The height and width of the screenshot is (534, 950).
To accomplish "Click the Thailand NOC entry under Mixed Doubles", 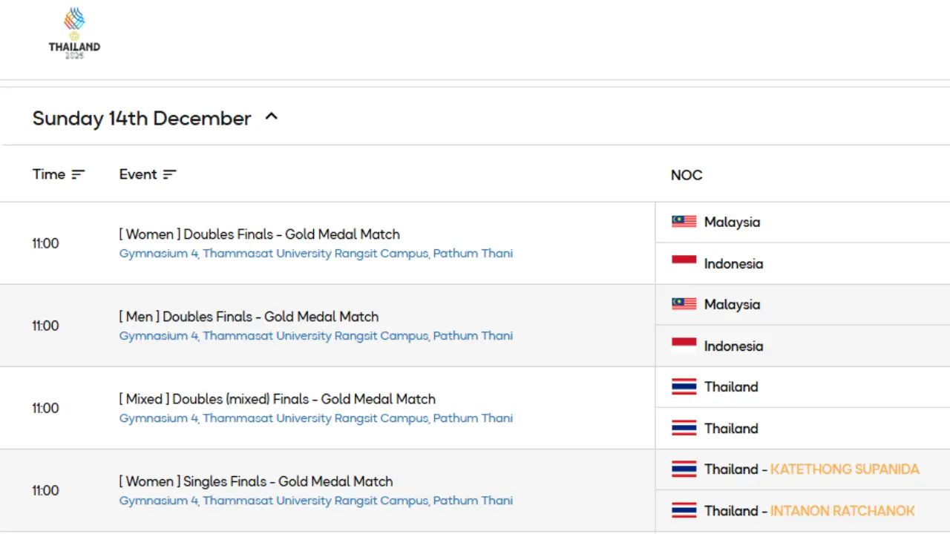I will 730,386.
